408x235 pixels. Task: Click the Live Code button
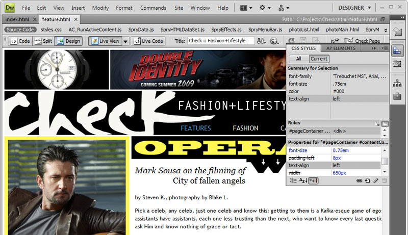click(148, 41)
